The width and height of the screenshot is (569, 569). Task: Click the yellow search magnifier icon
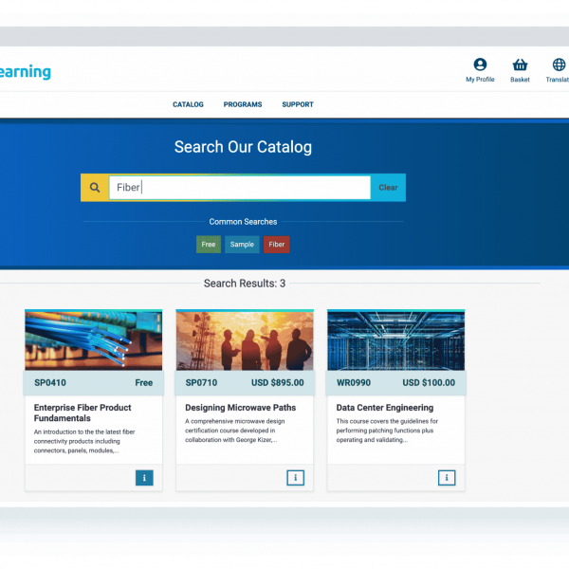pos(95,188)
